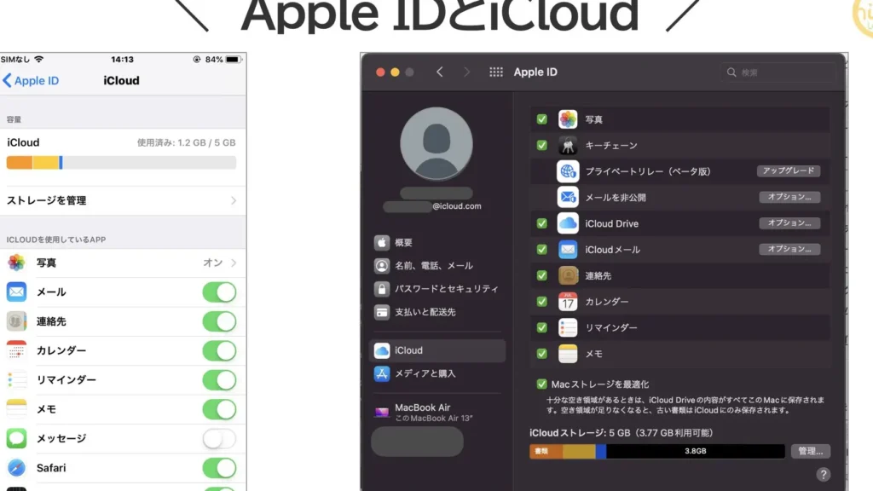This screenshot has height=491, width=873.
Task: Click the Messages icon on iPhone screen
Action: pyautogui.click(x=17, y=438)
